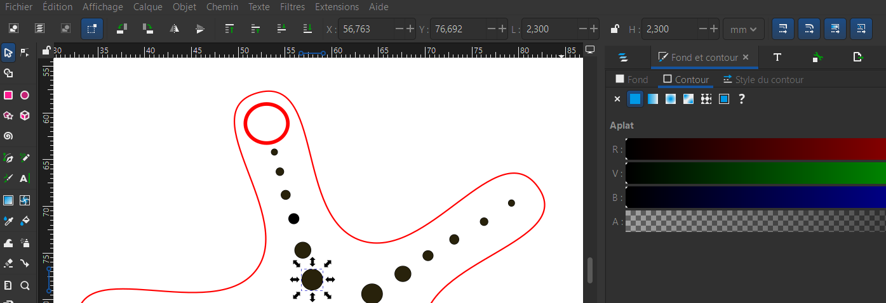Viewport: 886px width, 303px height.
Task: Flip selection horizontally
Action: point(173,29)
